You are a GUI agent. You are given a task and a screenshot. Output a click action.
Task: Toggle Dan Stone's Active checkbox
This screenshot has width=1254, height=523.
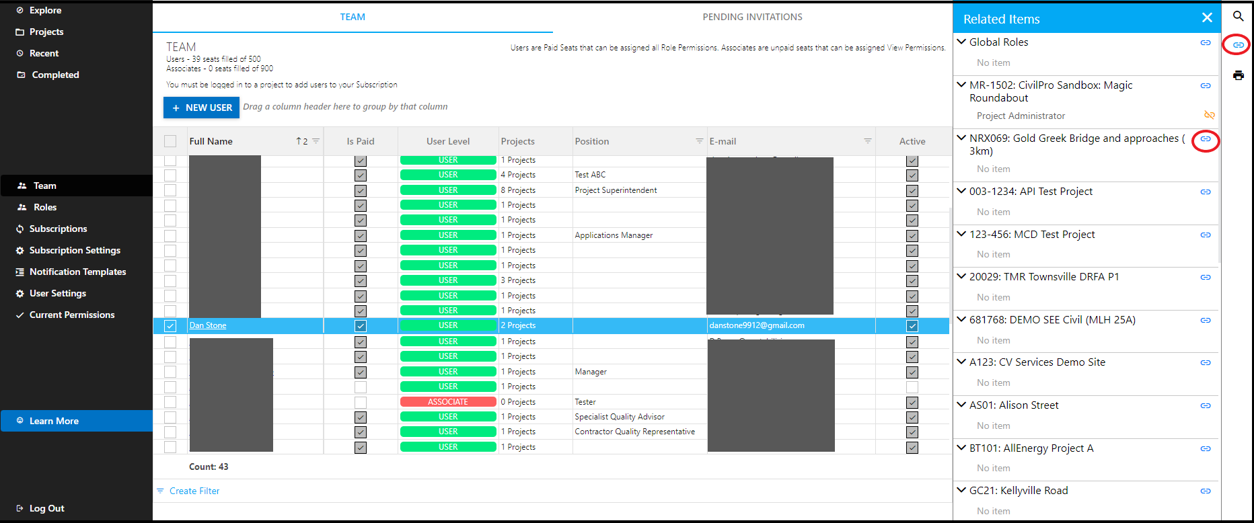point(912,326)
